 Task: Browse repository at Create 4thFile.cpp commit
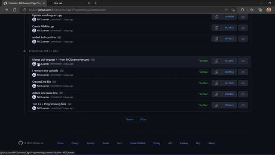click(243, 28)
